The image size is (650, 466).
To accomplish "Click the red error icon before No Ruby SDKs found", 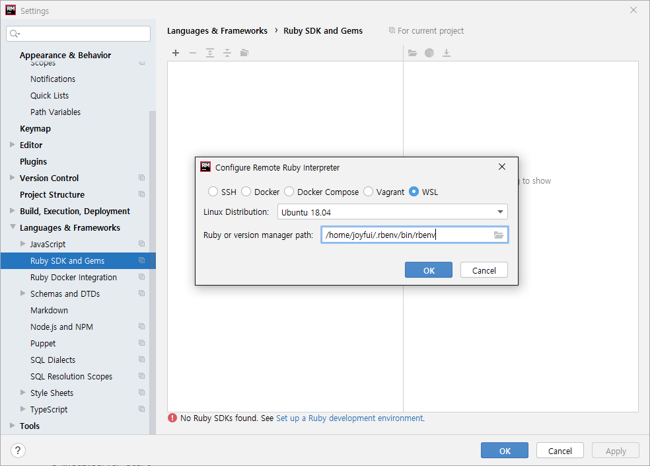I will click(172, 418).
